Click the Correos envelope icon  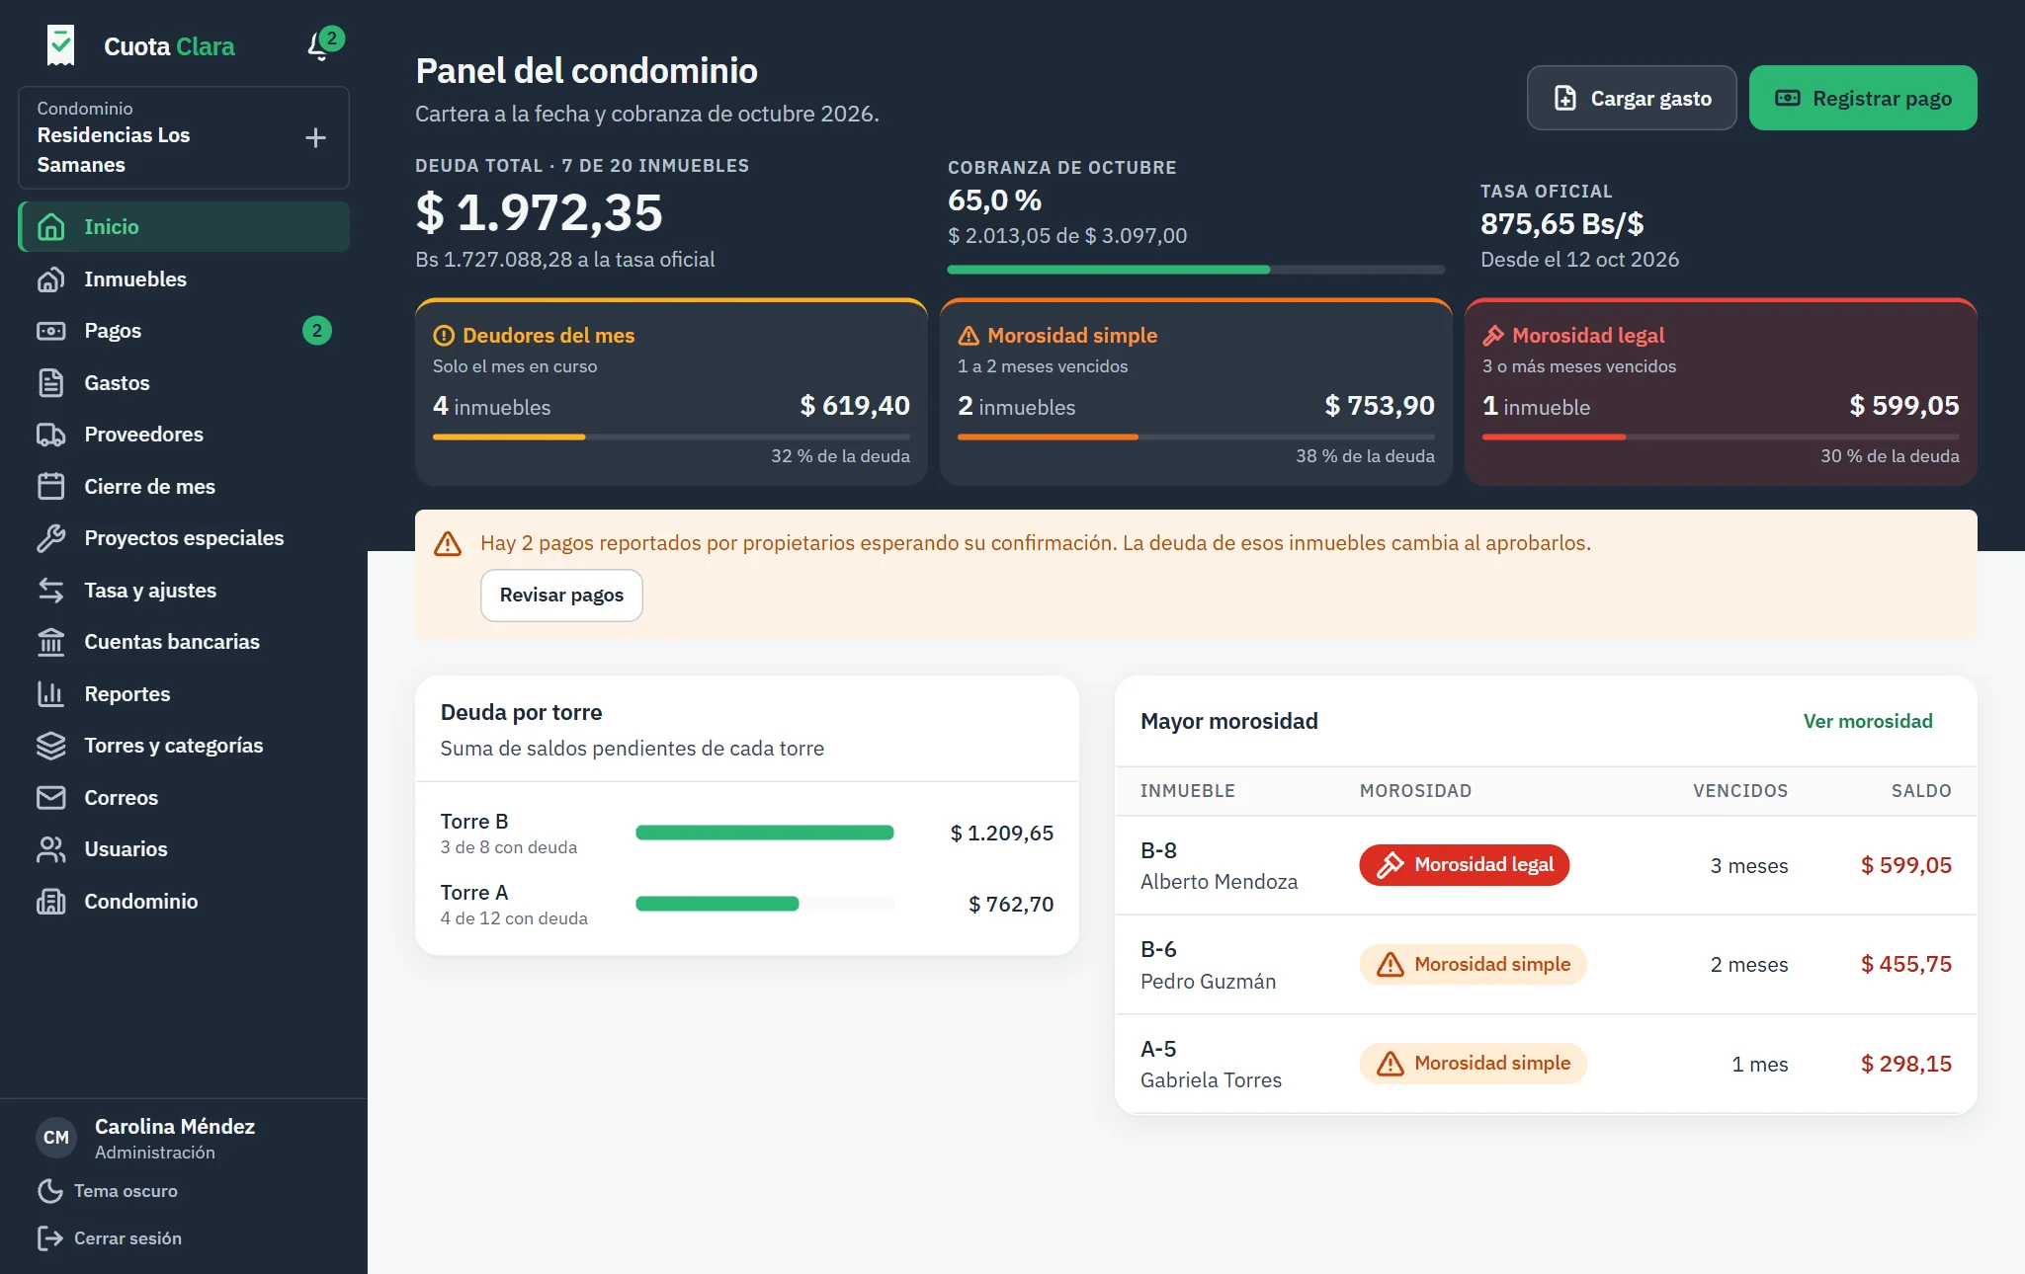click(x=51, y=798)
